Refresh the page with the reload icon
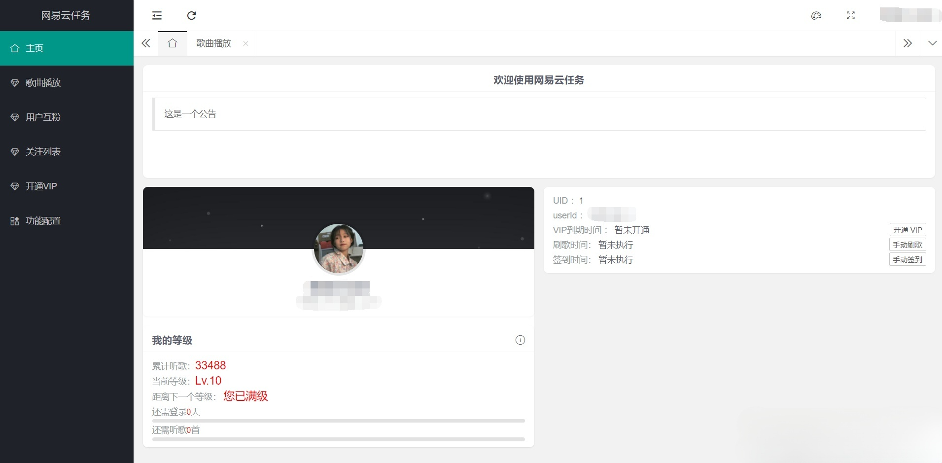 192,16
